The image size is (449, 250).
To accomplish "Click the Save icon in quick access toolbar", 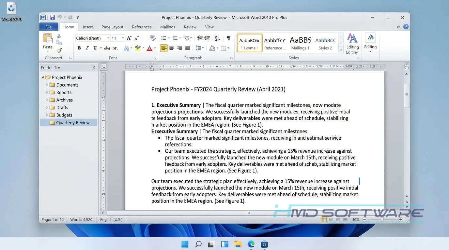I will [x=52, y=17].
